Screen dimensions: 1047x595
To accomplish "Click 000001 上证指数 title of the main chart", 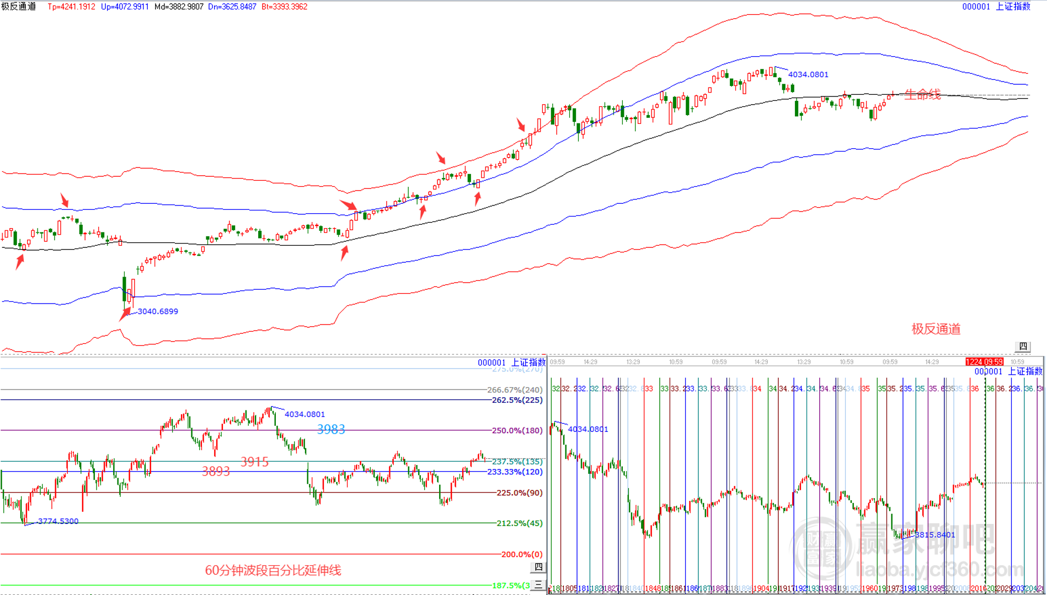I will click(x=996, y=7).
